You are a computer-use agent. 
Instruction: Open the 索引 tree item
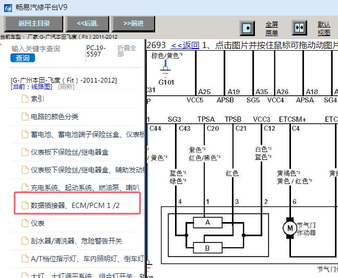pos(38,99)
